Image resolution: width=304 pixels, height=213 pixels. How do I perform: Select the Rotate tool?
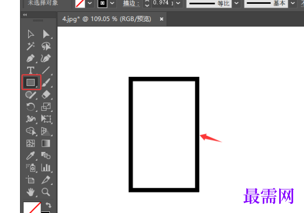click(31, 107)
